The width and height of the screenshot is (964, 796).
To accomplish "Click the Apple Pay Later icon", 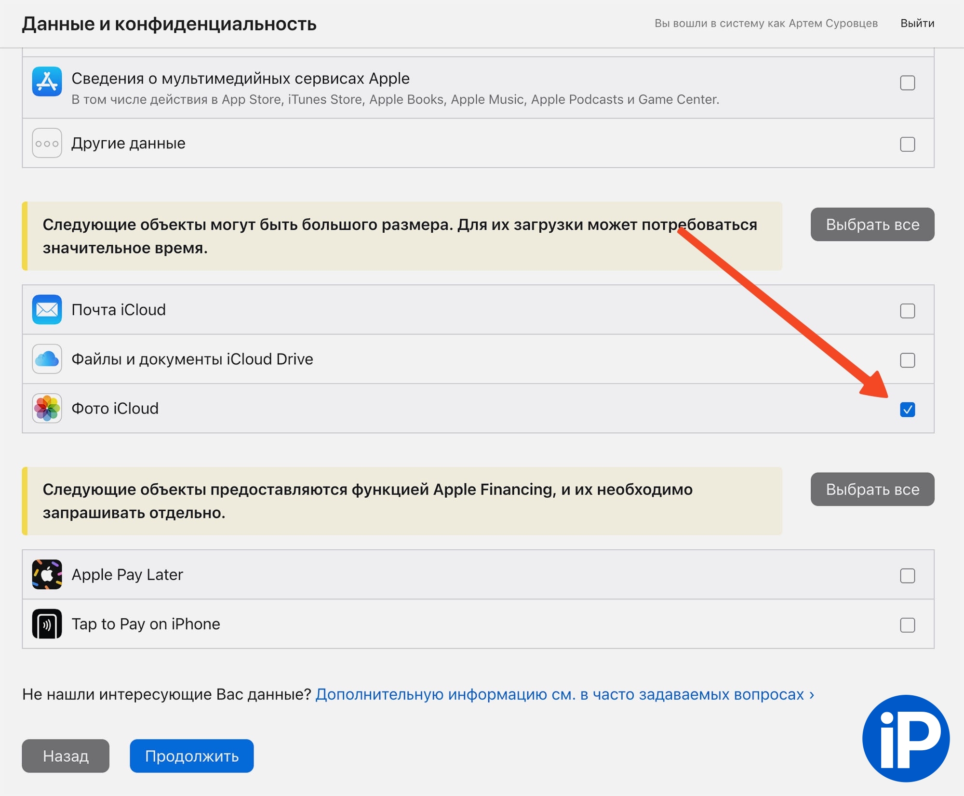I will [x=47, y=574].
